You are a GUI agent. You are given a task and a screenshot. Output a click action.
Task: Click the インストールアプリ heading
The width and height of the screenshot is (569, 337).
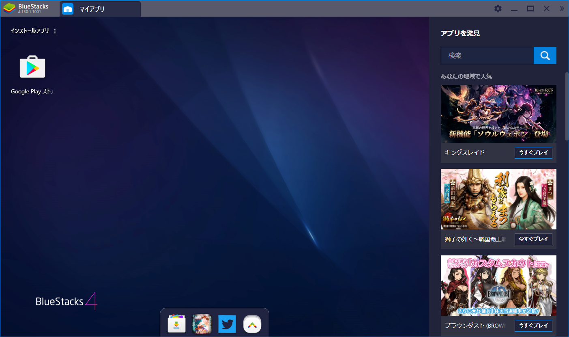click(x=30, y=31)
